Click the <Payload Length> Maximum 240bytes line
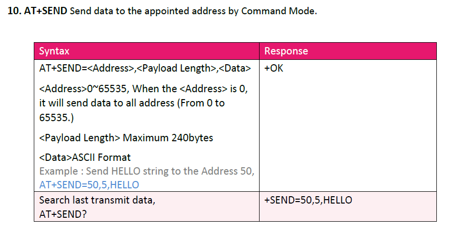This screenshot has height=232, width=453. coord(126,138)
